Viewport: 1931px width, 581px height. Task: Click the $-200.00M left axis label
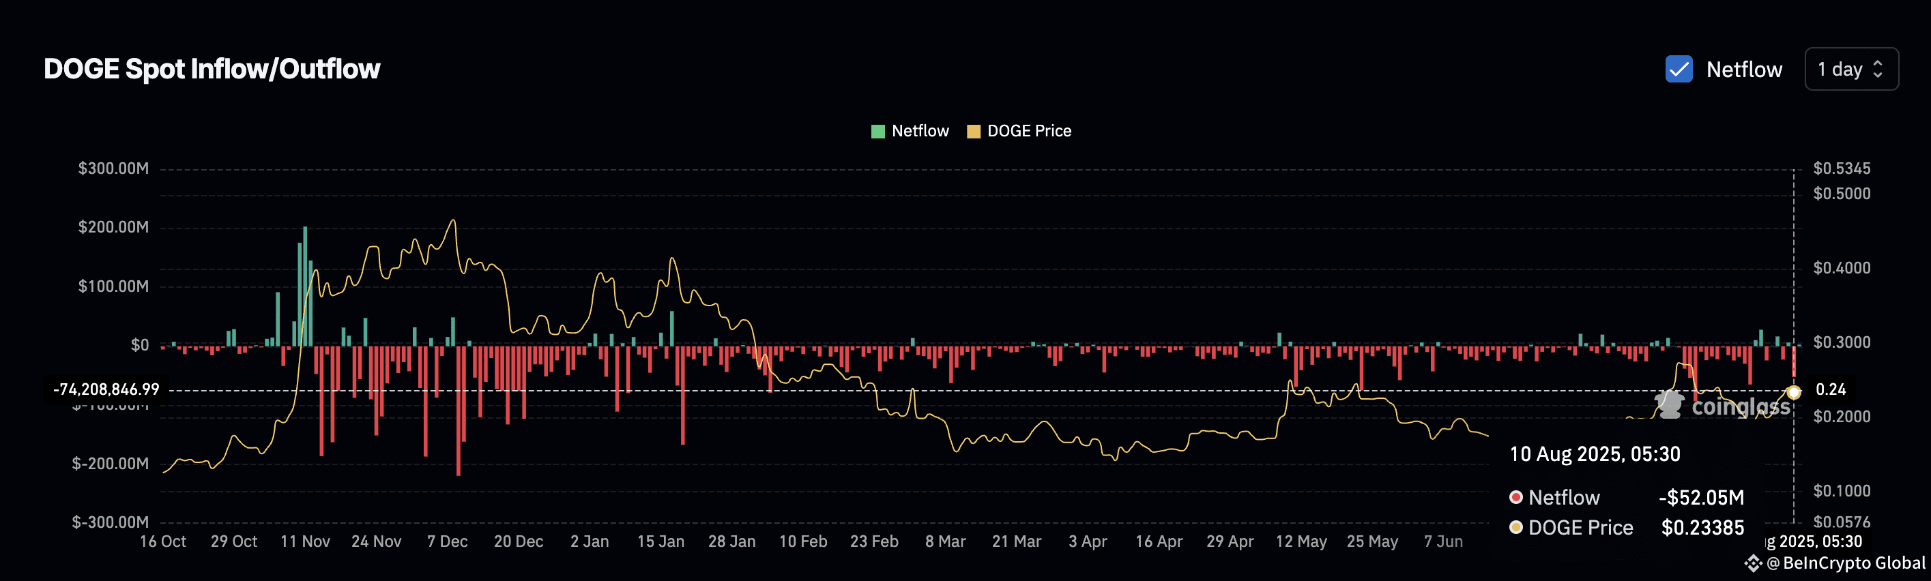pyautogui.click(x=110, y=464)
